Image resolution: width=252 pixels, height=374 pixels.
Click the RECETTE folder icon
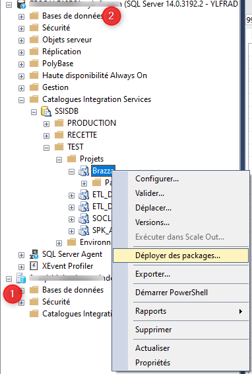(x=59, y=135)
